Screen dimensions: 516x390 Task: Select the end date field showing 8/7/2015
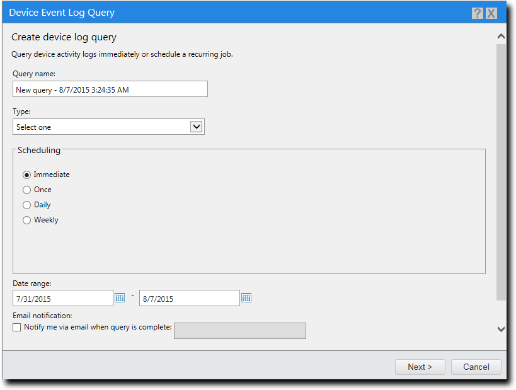(x=189, y=297)
